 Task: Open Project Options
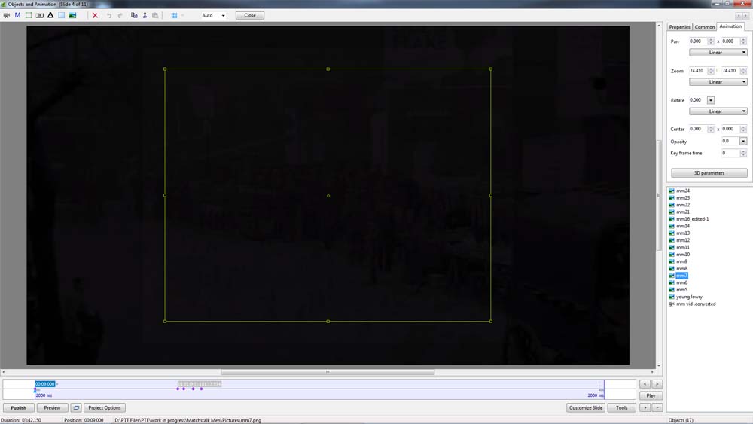tap(105, 407)
